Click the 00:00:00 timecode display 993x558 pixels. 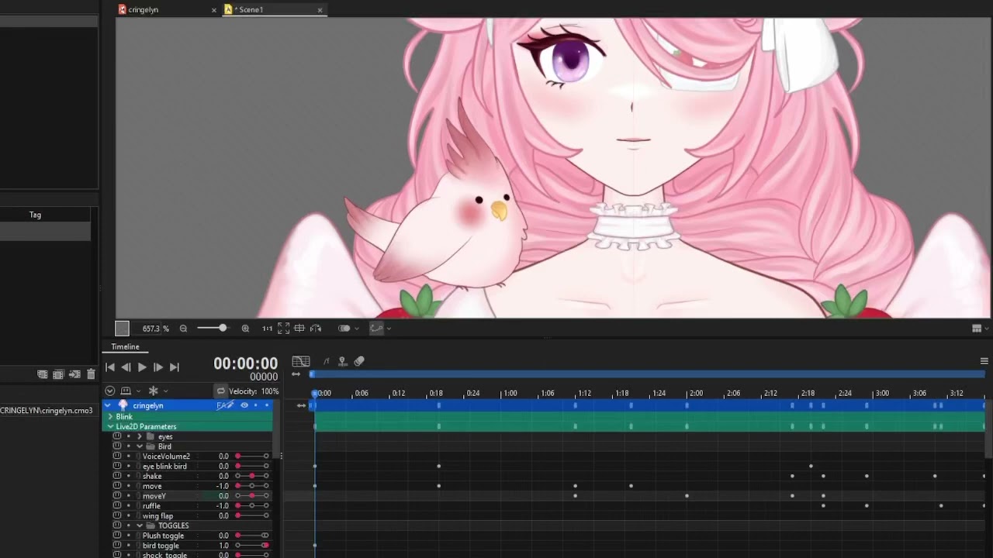(245, 363)
